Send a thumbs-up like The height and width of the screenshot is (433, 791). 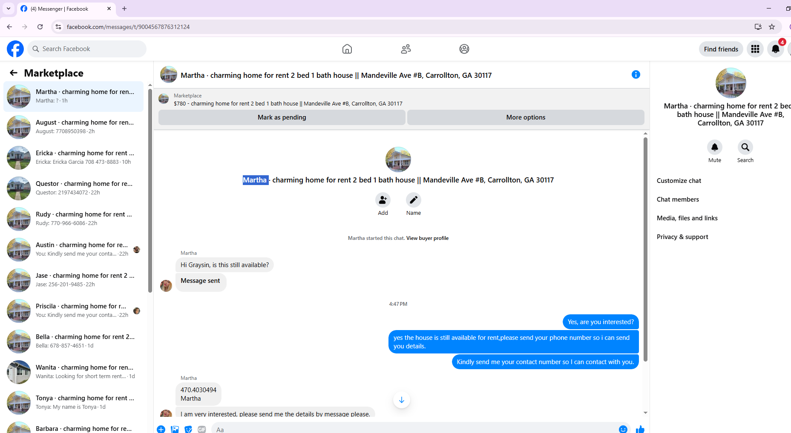coord(640,429)
